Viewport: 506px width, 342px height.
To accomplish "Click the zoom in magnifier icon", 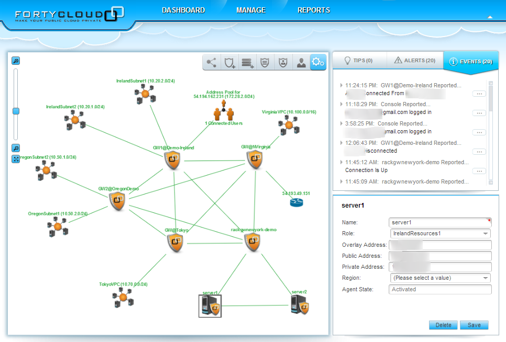I will tap(16, 61).
